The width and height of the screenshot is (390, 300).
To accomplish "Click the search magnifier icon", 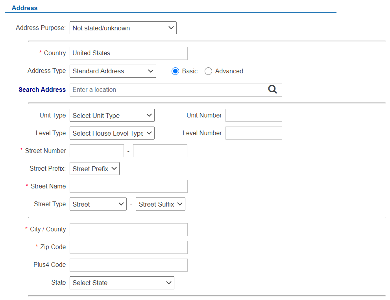I will pyautogui.click(x=273, y=89).
